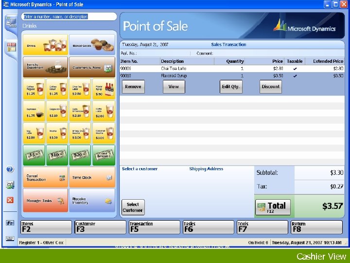Add Caffe Latte $2.60 item
The width and height of the screenshot is (350, 263).
[104, 111]
